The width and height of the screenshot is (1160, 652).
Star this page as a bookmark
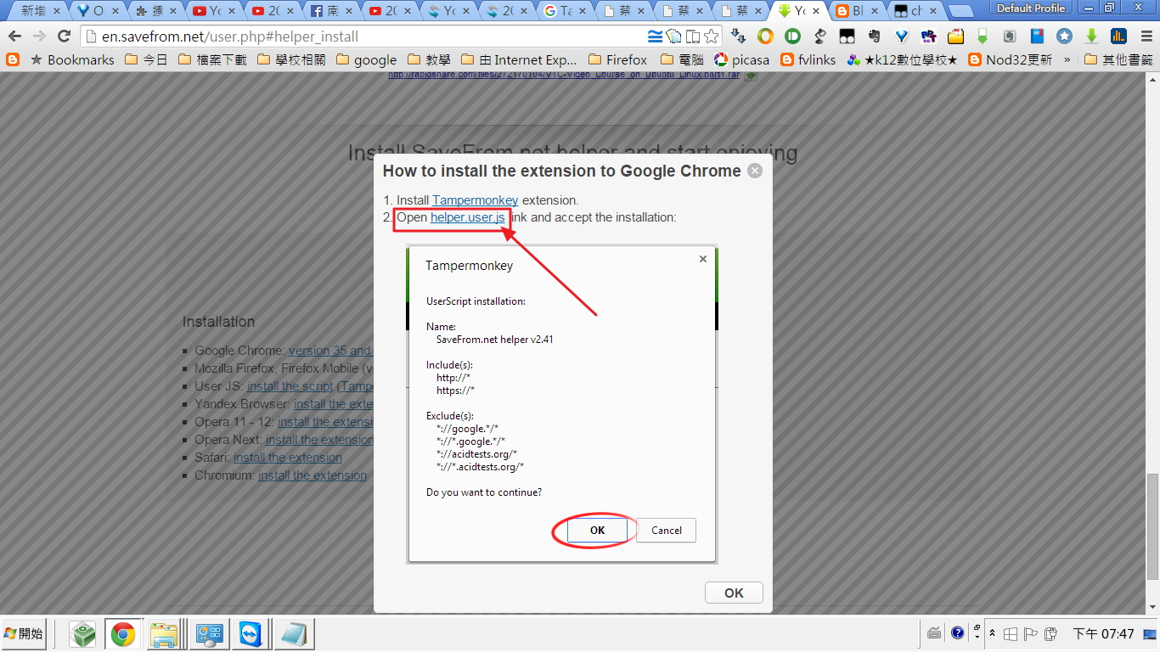712,37
